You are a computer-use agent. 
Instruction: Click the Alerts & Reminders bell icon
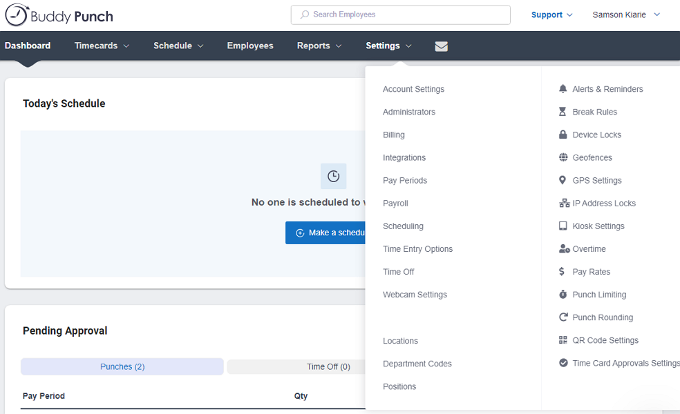pos(563,89)
